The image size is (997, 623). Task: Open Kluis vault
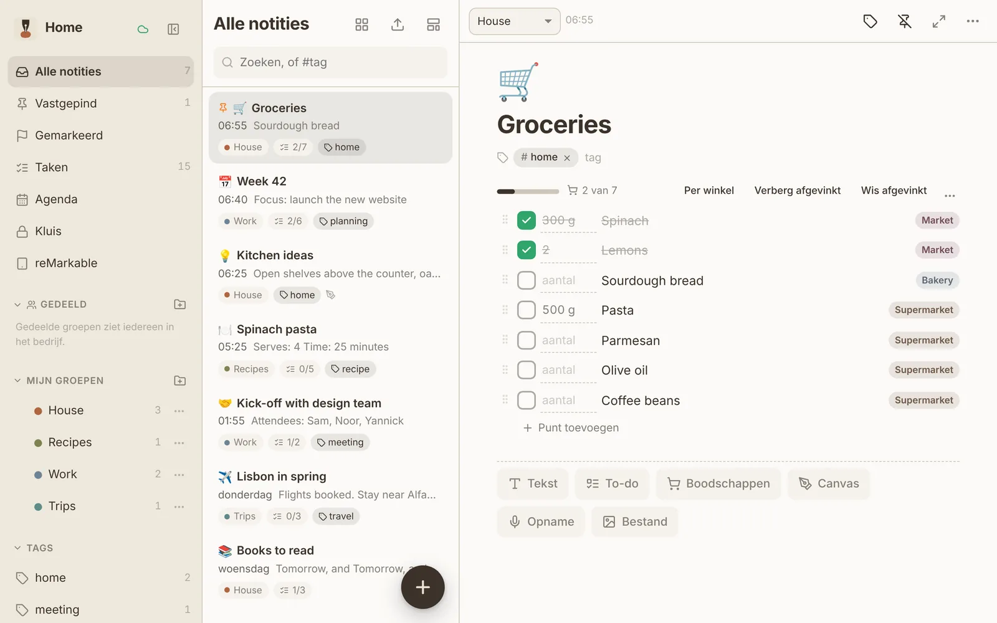[x=101, y=231]
